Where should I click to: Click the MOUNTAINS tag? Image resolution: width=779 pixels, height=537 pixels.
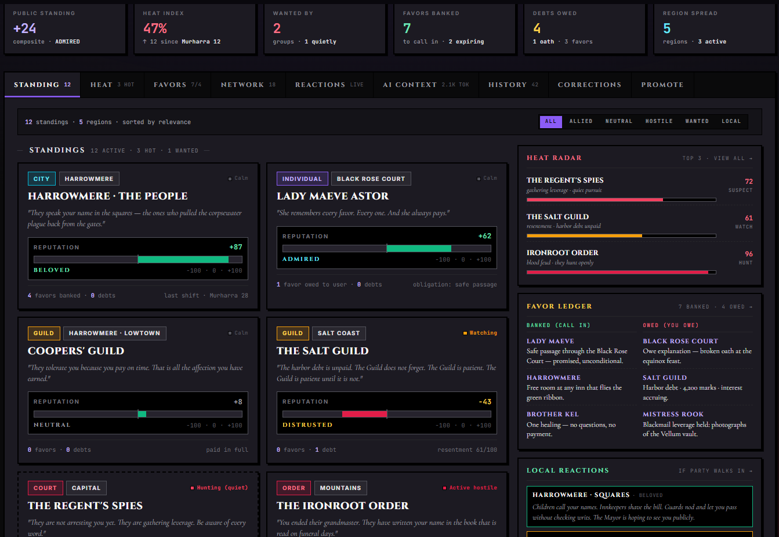(340, 488)
